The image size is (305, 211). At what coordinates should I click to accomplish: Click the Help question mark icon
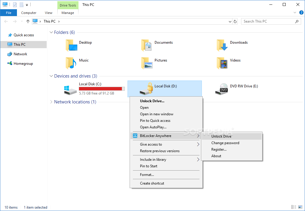click(301, 13)
